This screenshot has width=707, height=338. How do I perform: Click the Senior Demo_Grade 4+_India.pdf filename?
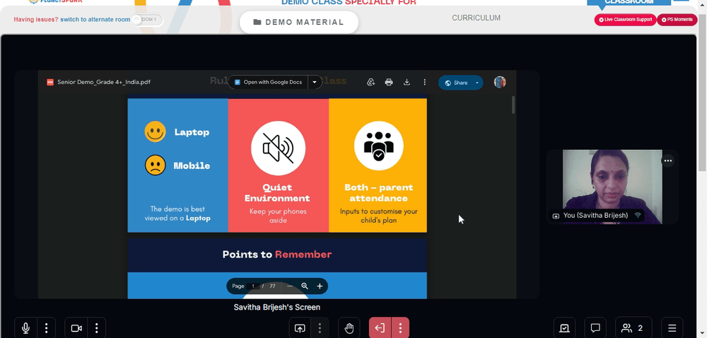pyautogui.click(x=104, y=83)
